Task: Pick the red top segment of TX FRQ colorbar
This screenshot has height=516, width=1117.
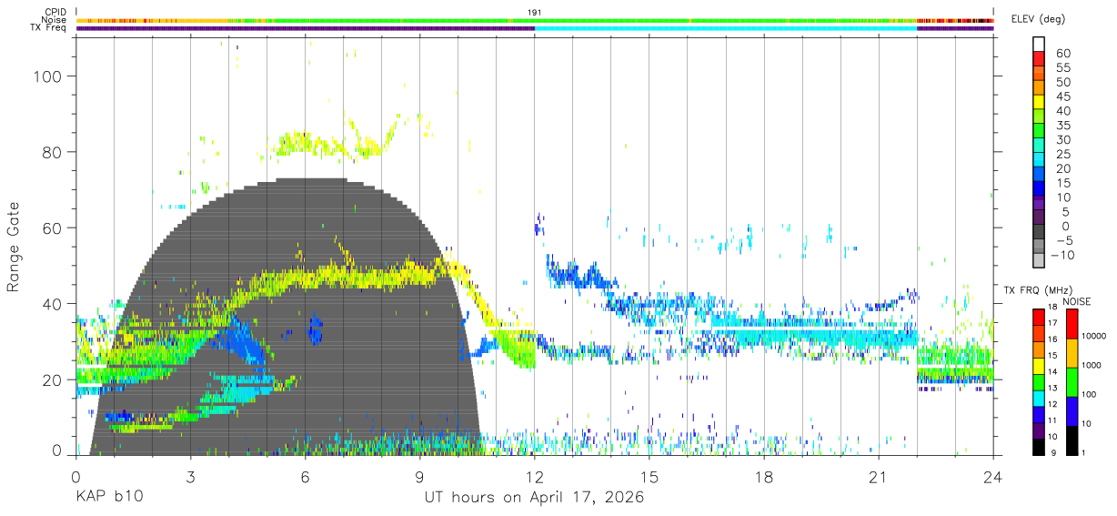Action: pyautogui.click(x=1038, y=317)
